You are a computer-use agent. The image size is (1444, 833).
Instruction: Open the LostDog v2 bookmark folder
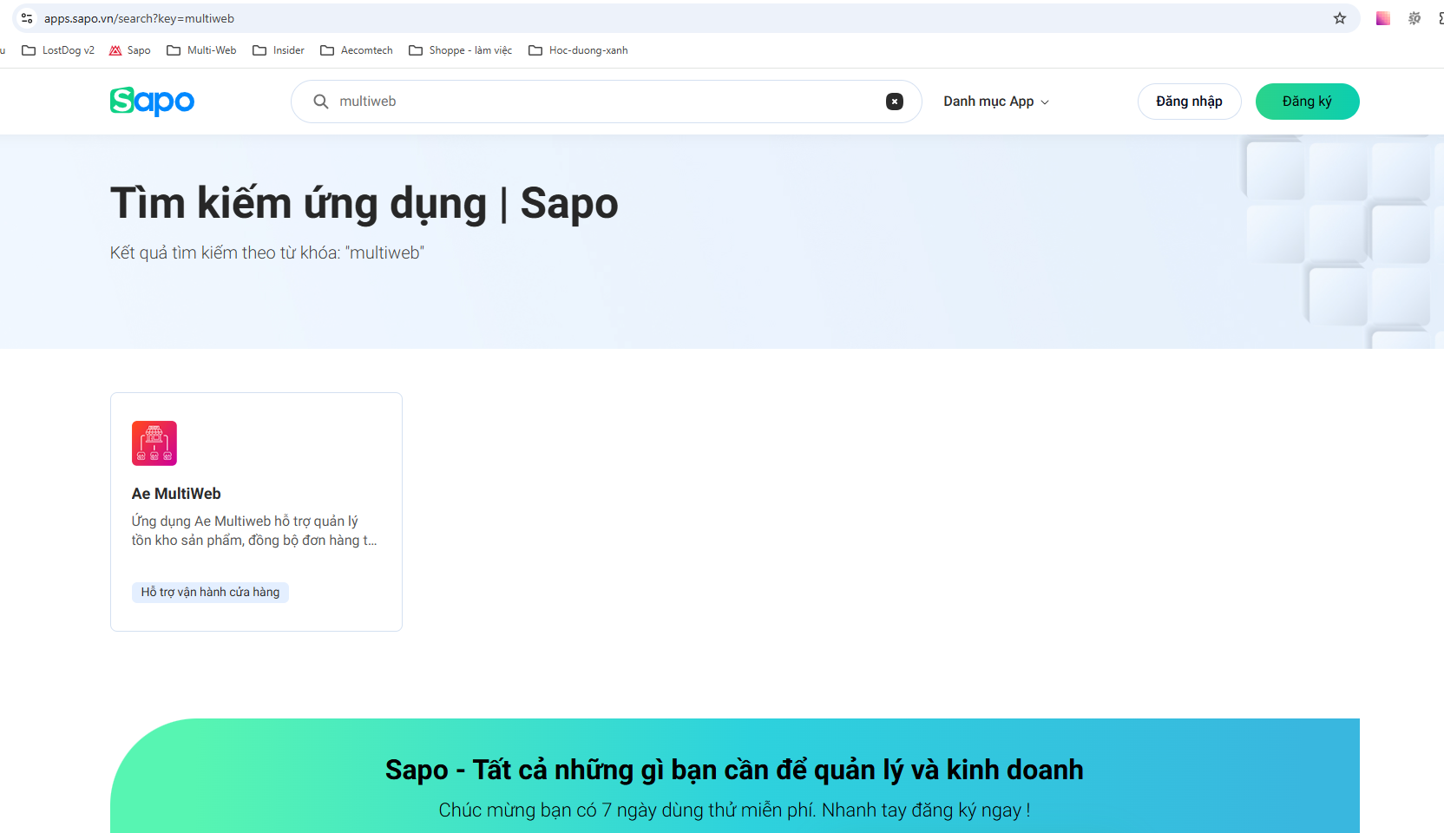(x=58, y=50)
